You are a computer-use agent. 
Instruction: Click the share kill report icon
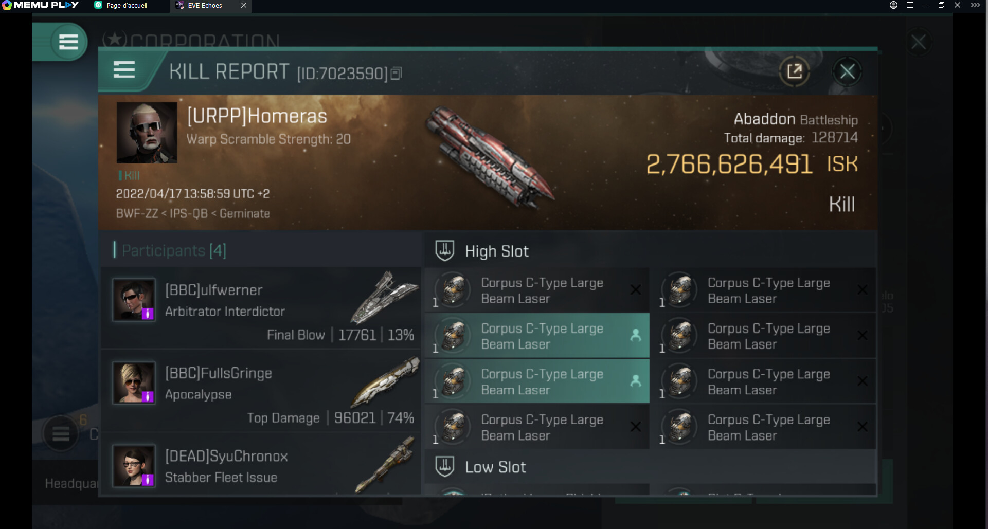pyautogui.click(x=794, y=71)
